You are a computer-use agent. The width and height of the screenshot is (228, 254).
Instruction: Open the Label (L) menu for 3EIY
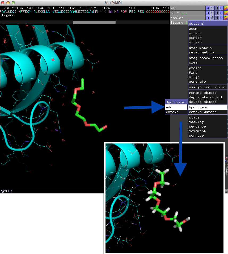pos(221,13)
